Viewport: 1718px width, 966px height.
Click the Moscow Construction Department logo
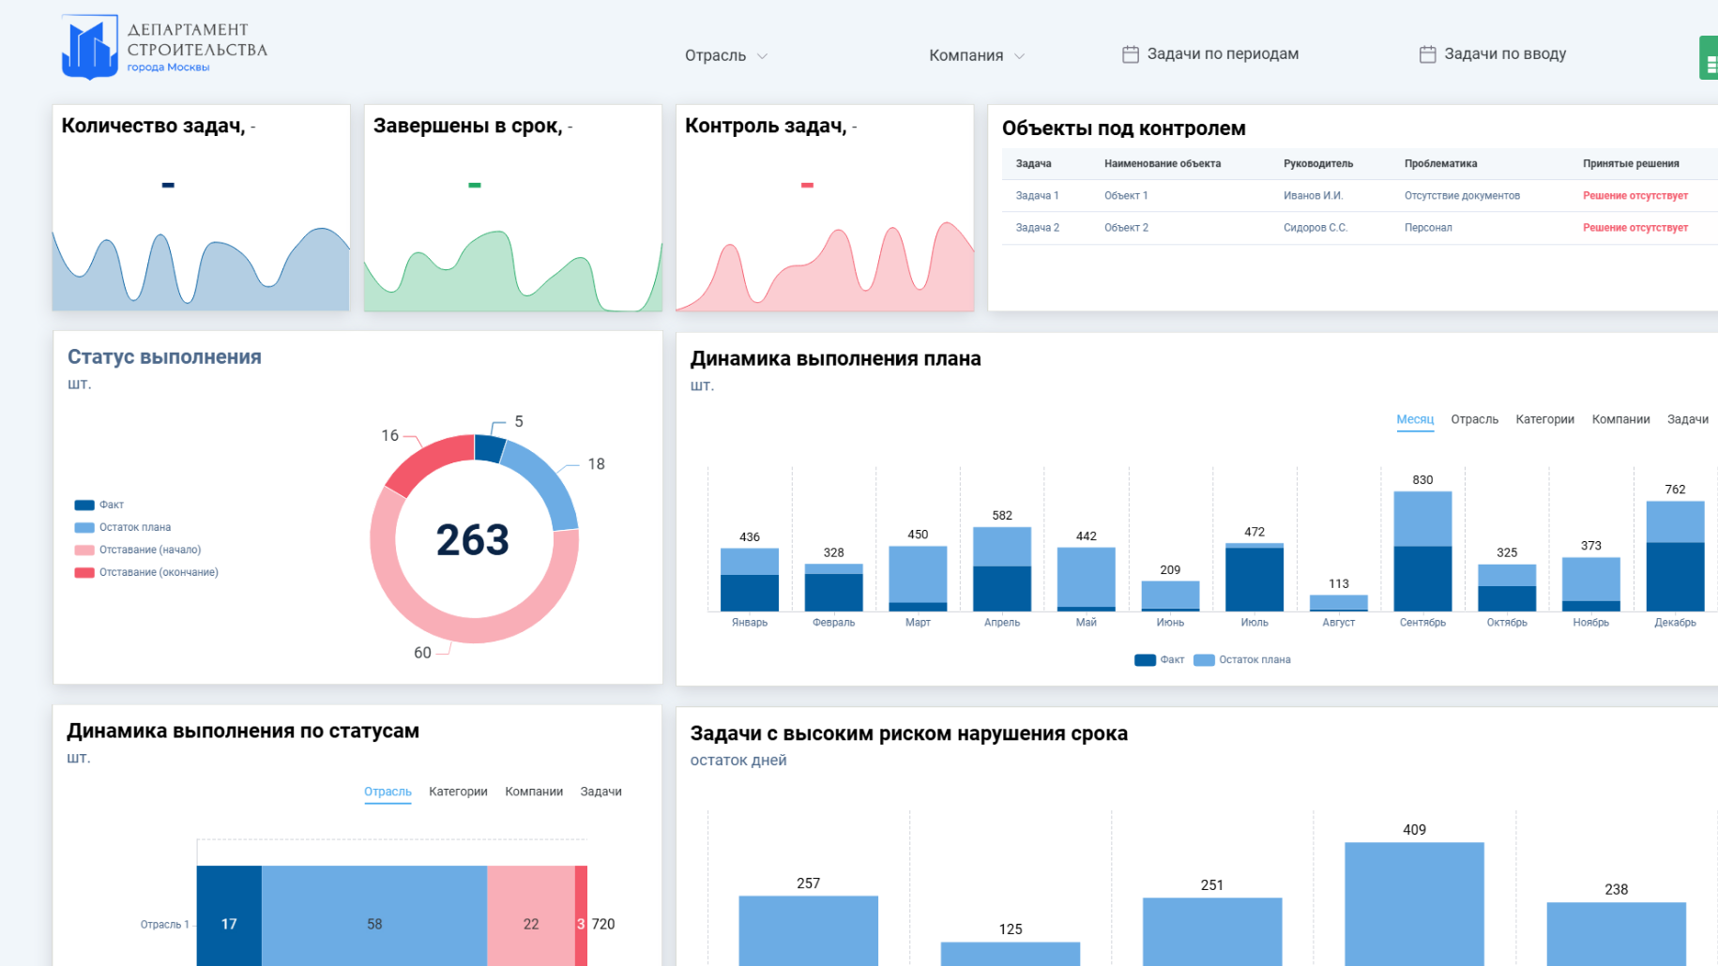pos(164,47)
